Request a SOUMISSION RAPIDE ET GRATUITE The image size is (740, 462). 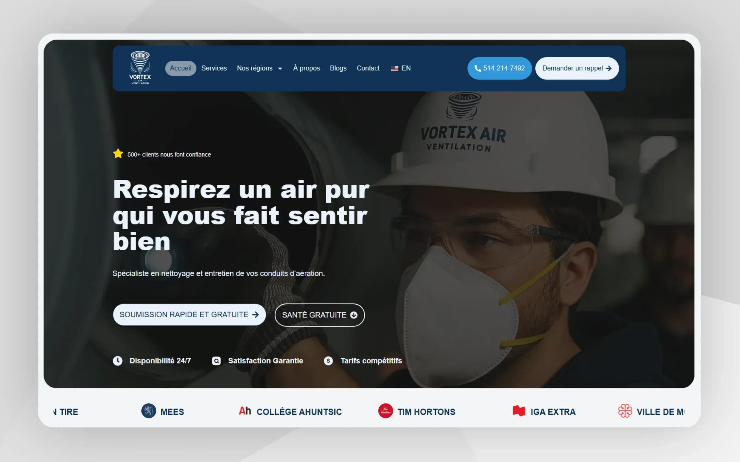(189, 314)
